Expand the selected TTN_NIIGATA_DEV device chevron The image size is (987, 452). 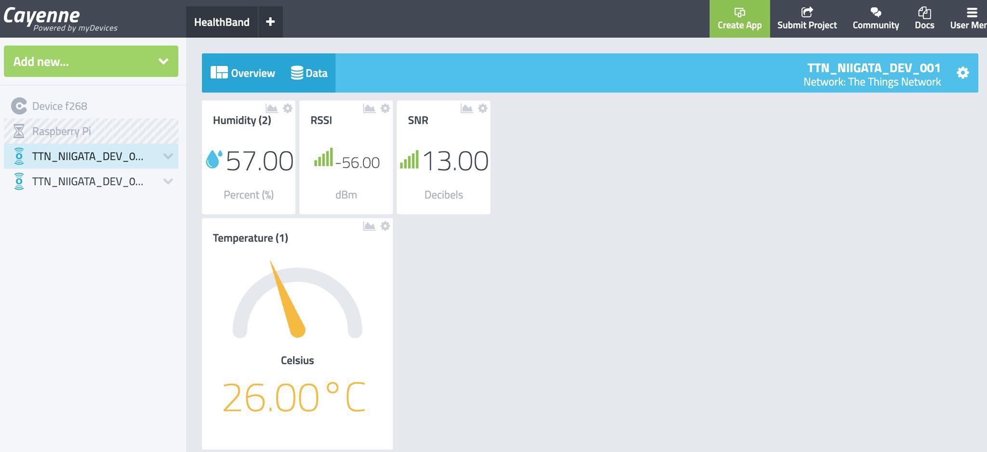tap(168, 156)
